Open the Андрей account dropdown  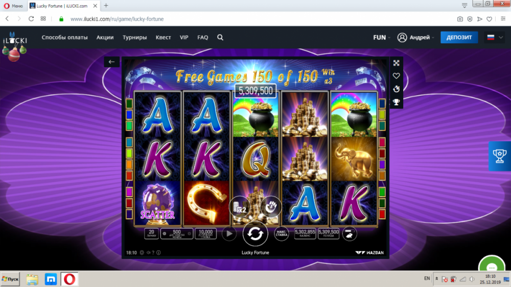(416, 37)
